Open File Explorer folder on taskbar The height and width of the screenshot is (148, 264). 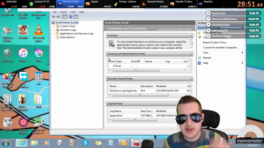(34, 143)
